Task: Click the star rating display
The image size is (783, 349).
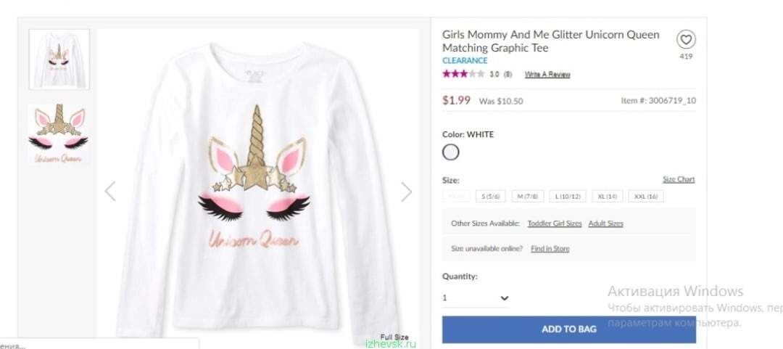Action: (463, 74)
